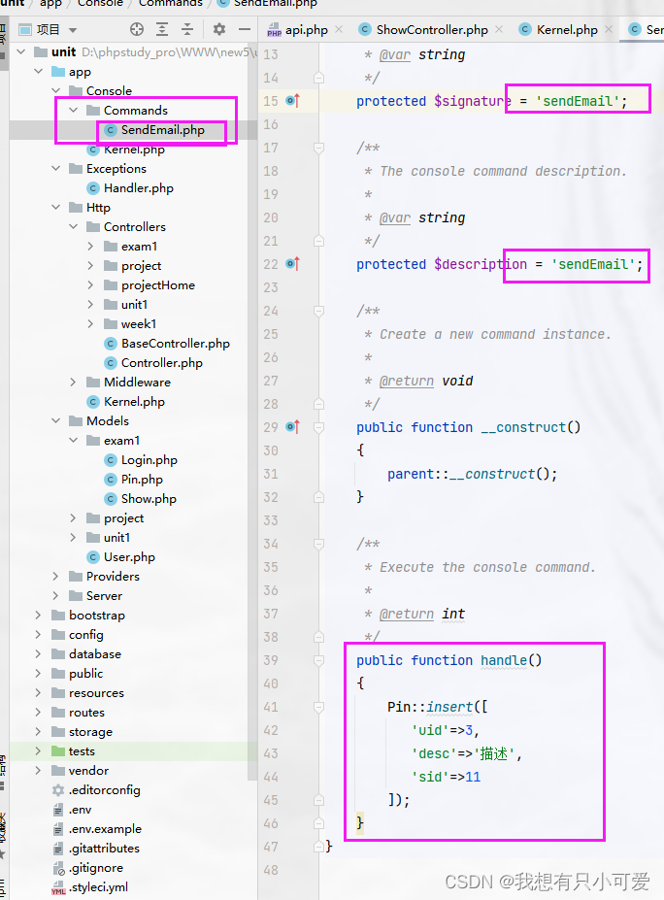
Task: Expand the Providers folder
Action: click(55, 576)
